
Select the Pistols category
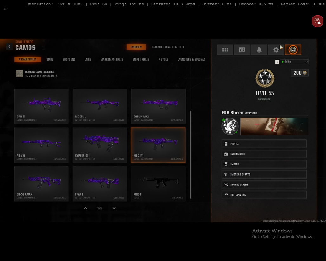click(x=163, y=59)
